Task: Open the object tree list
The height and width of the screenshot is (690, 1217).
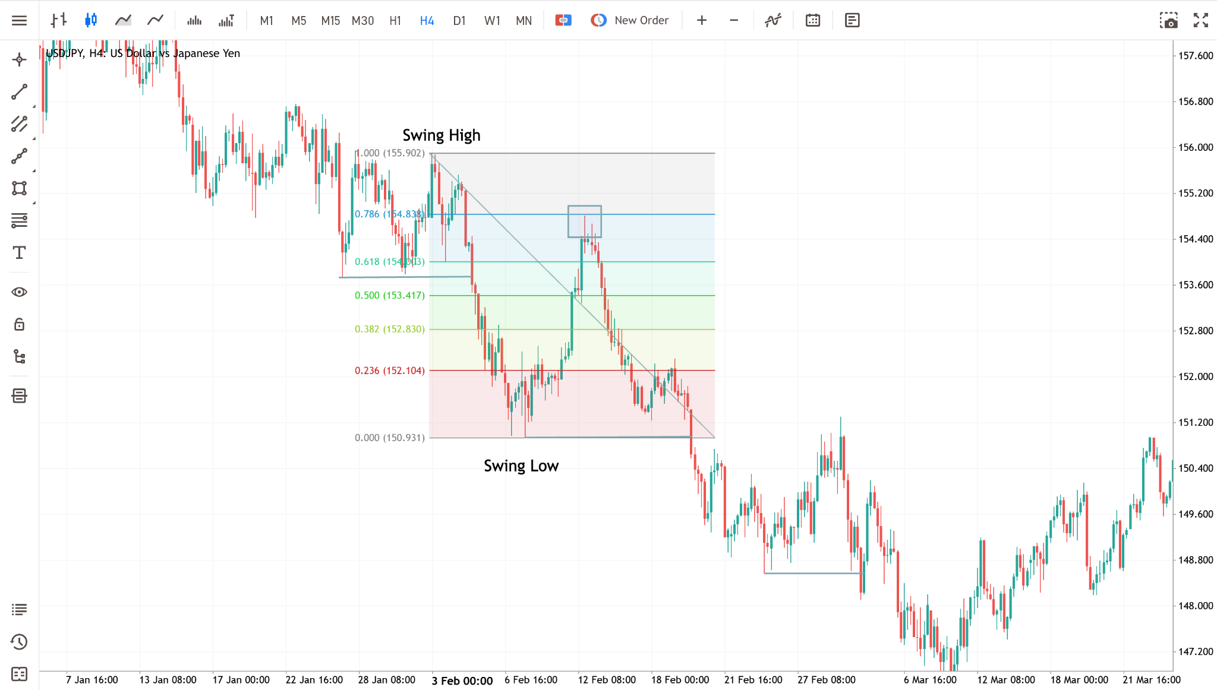Action: tap(19, 356)
